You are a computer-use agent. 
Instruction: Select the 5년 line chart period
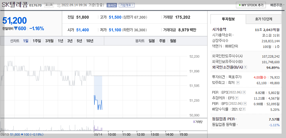(79, 41)
